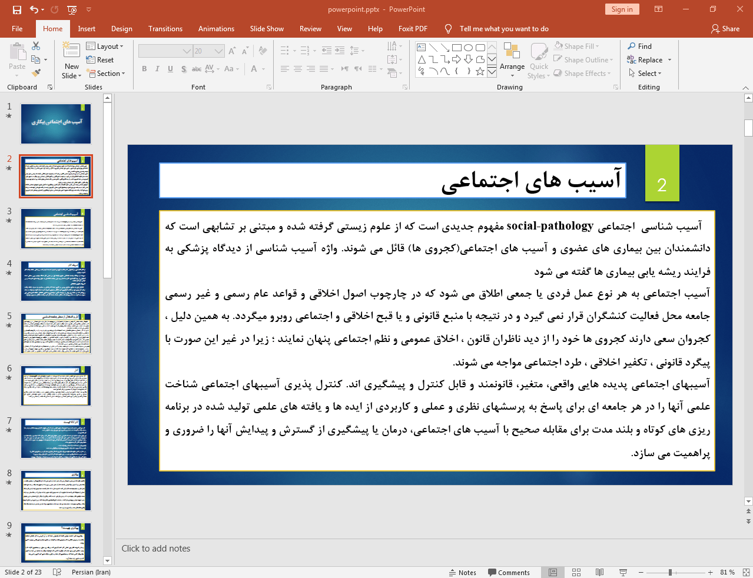Clear all formatting from text
Image resolution: width=753 pixels, height=578 pixels.
(263, 51)
